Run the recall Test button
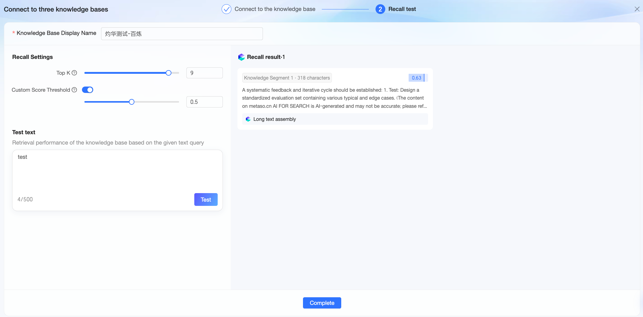This screenshot has width=643, height=317. [x=206, y=199]
